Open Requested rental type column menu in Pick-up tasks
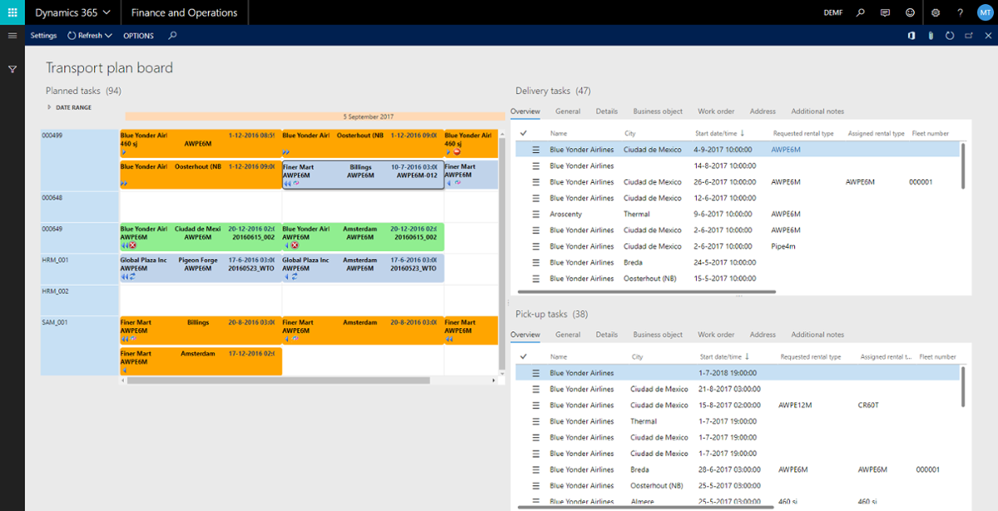998x511 pixels. coord(810,356)
